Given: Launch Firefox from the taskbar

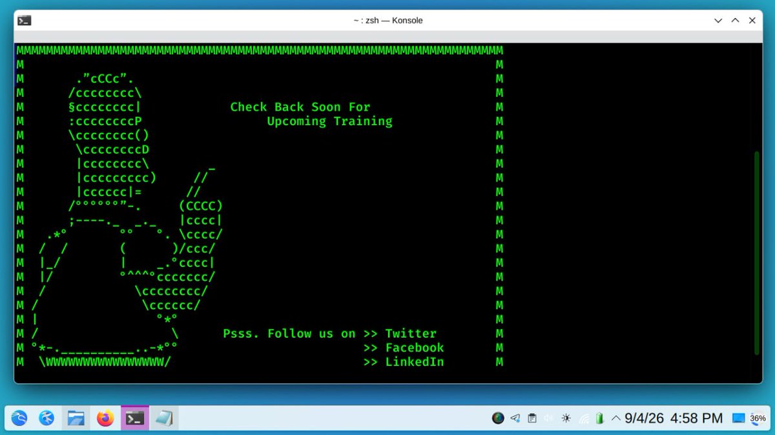Looking at the screenshot, I should point(105,419).
